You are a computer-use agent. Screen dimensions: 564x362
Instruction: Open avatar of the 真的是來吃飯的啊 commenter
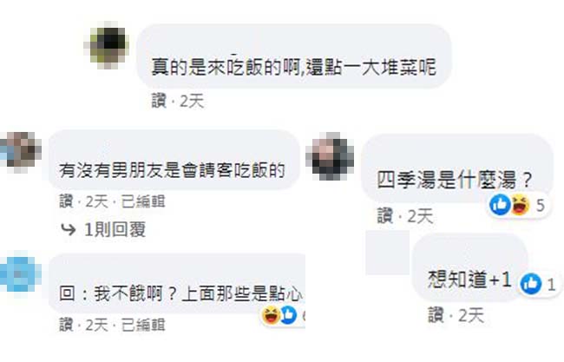[109, 46]
